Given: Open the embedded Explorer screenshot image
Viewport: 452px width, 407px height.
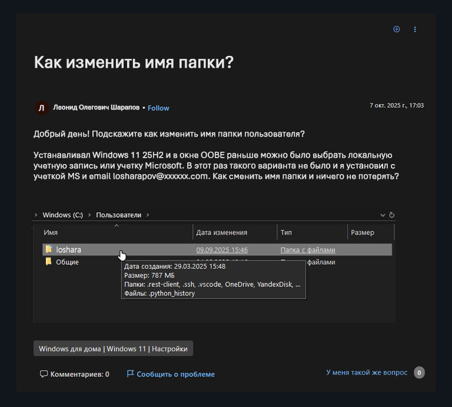Looking at the screenshot, I should click(x=214, y=266).
